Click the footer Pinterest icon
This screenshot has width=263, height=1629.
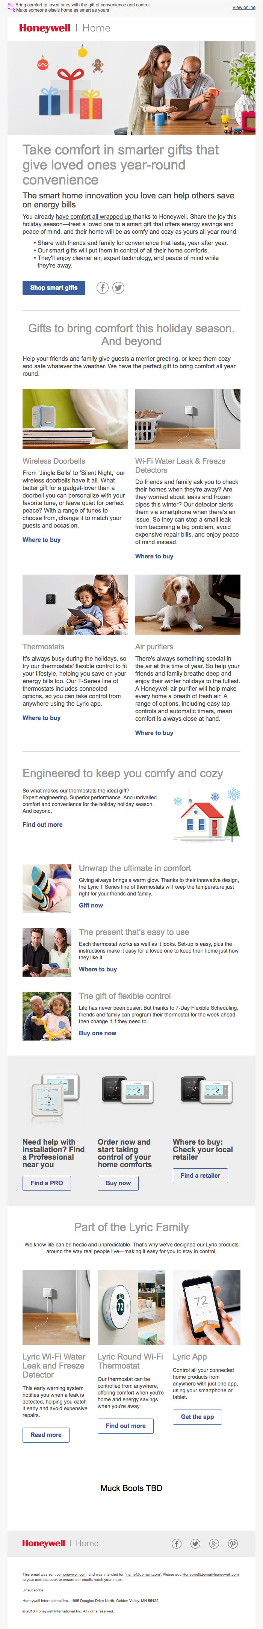pyautogui.click(x=233, y=1544)
